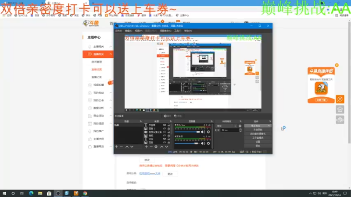Mute the microphone/Aux speaker icon

[203, 132]
